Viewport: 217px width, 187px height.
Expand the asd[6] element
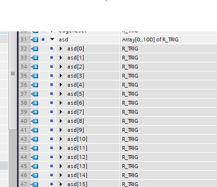coord(61,103)
